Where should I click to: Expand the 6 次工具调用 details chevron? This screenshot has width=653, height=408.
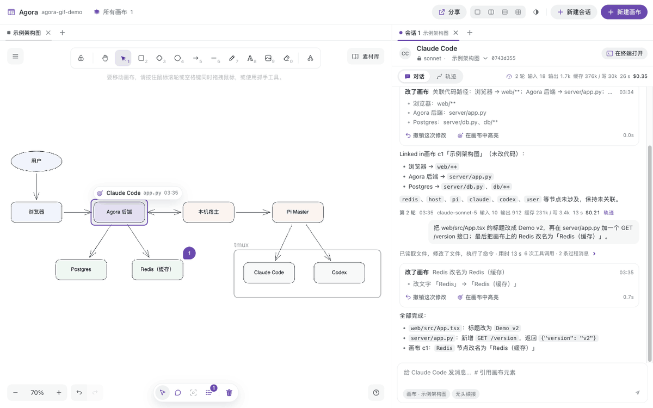(x=594, y=254)
